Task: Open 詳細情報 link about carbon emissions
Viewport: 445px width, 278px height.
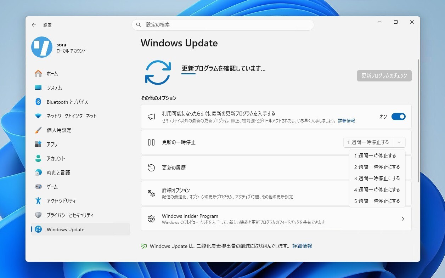Action: (302, 246)
